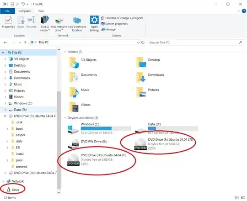The width and height of the screenshot is (247, 201).
Task: Select DVD Drive (F:) Ubuntu icon
Action: pos(140,144)
